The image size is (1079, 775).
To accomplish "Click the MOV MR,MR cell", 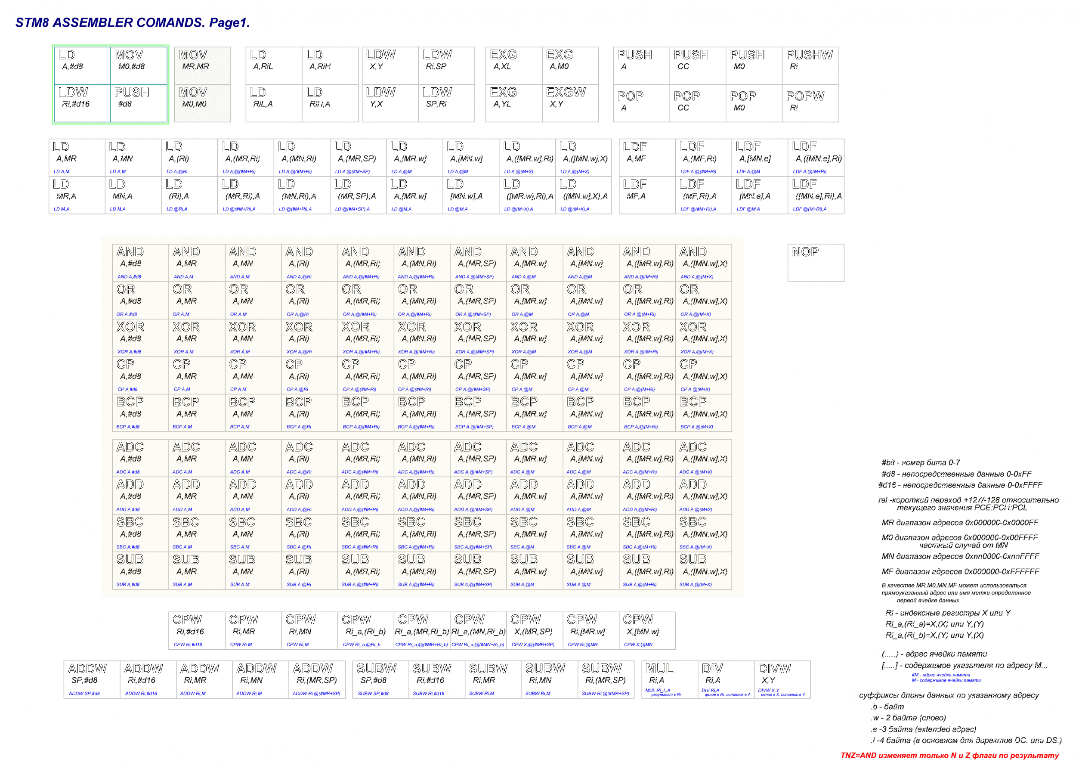I will [202, 65].
